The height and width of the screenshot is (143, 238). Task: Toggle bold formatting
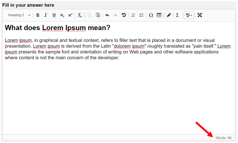click(x=38, y=15)
